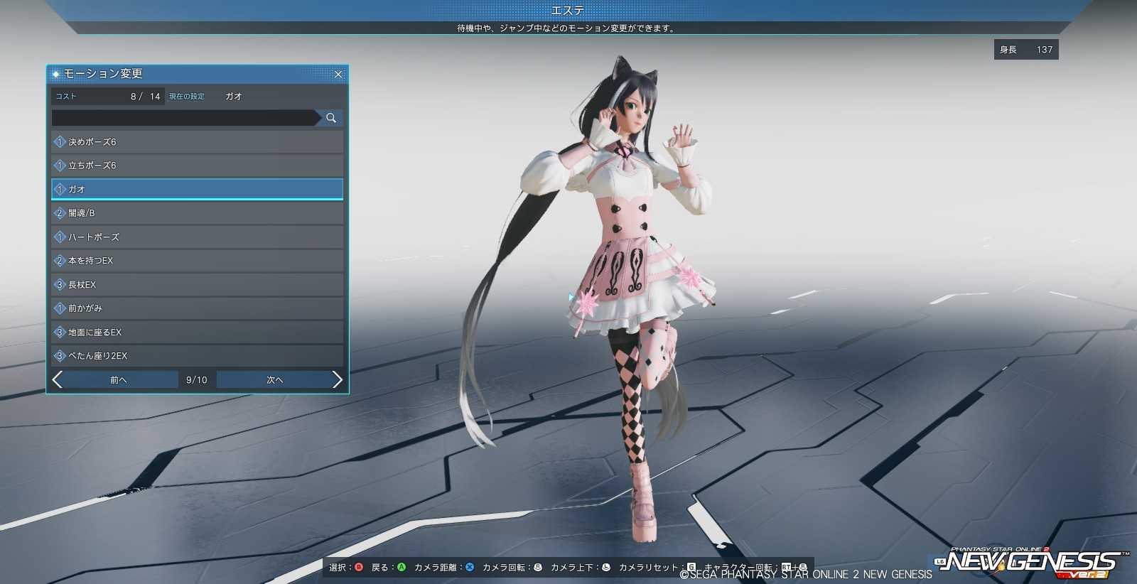The image size is (1137, 584).
Task: Go to next page with right arrow
Action: click(x=338, y=380)
